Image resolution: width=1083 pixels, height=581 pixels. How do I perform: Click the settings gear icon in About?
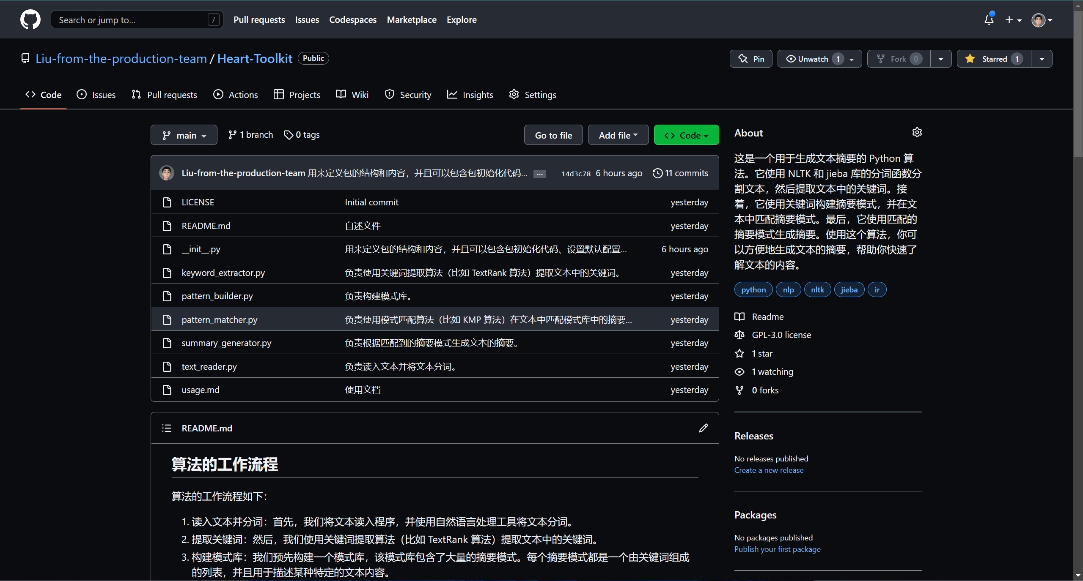click(x=917, y=132)
